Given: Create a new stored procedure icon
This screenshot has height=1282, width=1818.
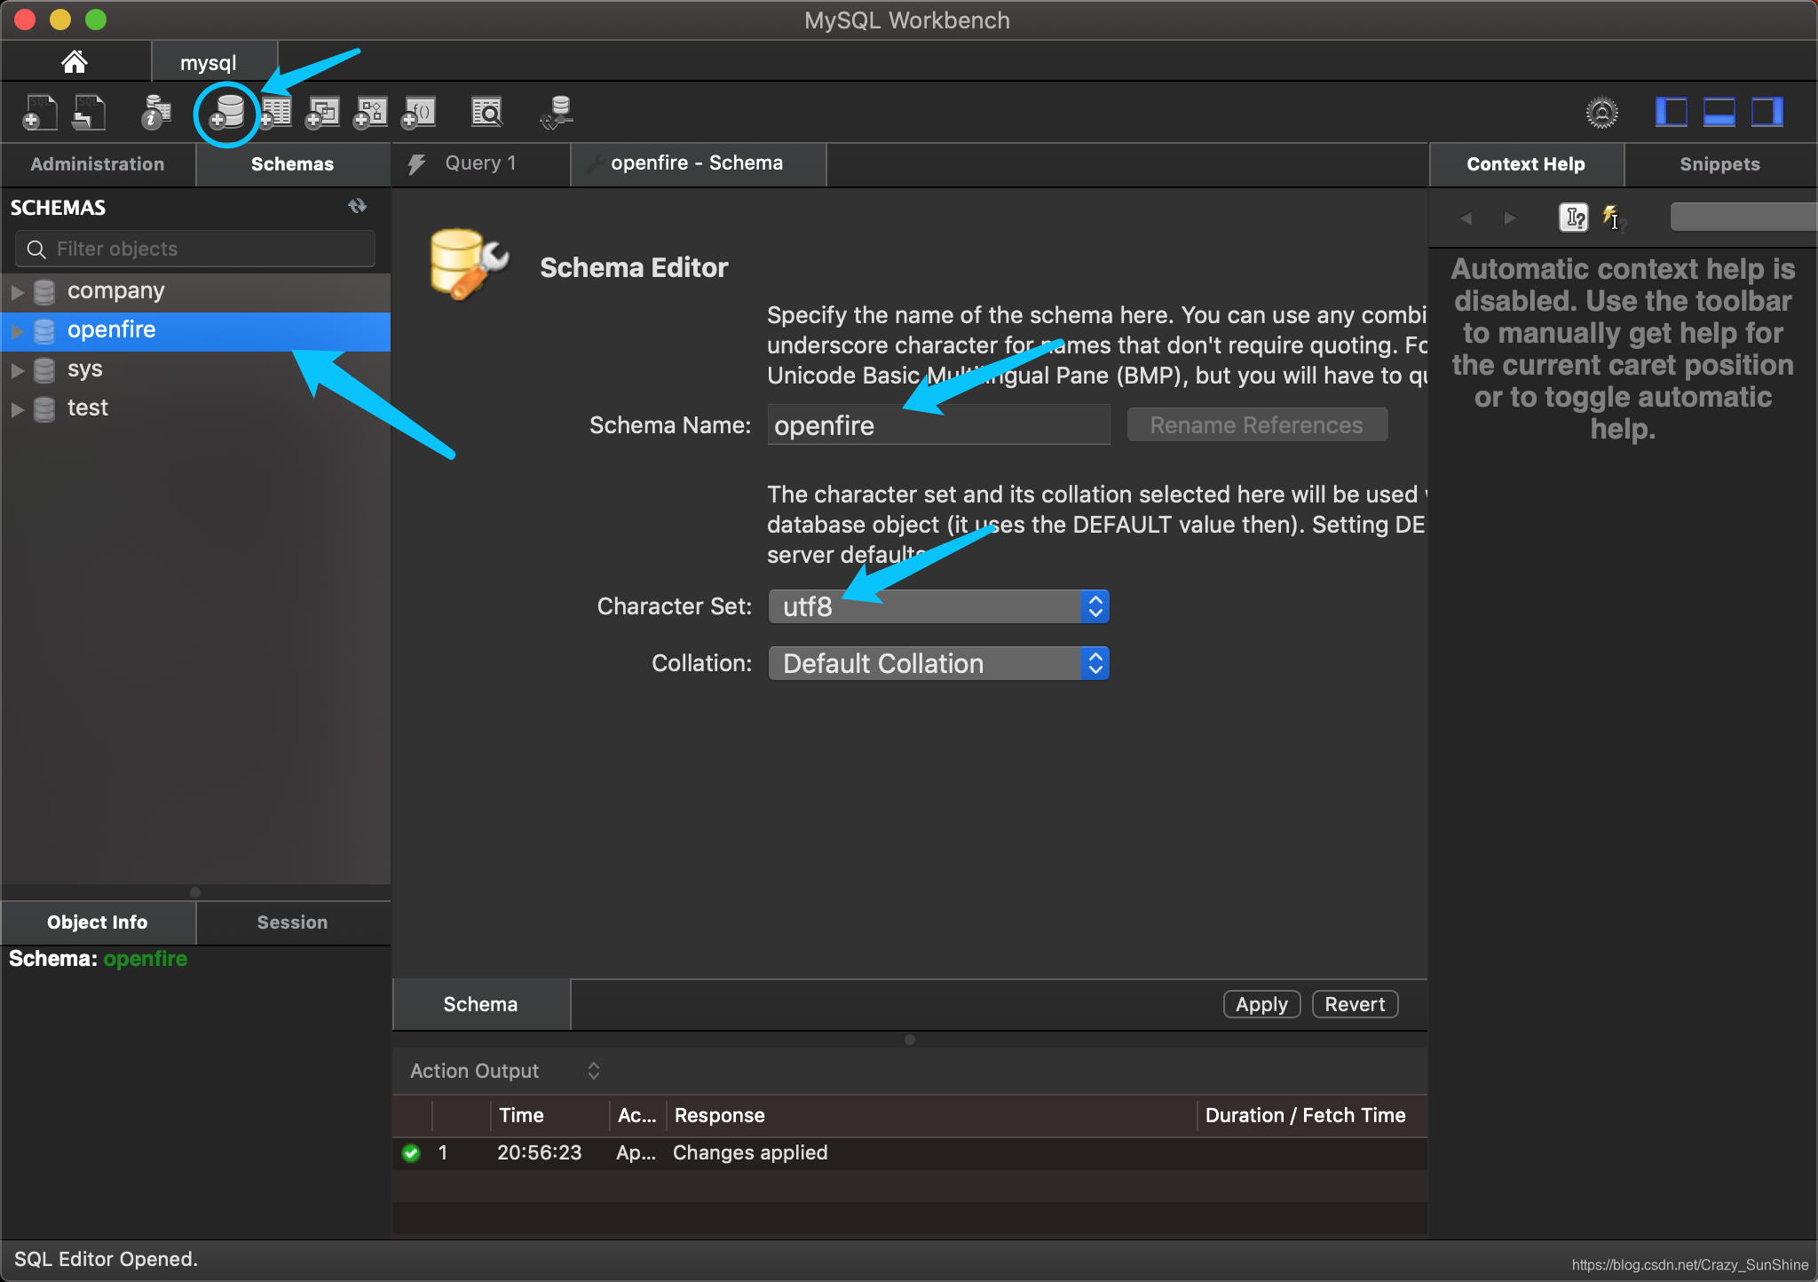Looking at the screenshot, I should click(x=371, y=113).
